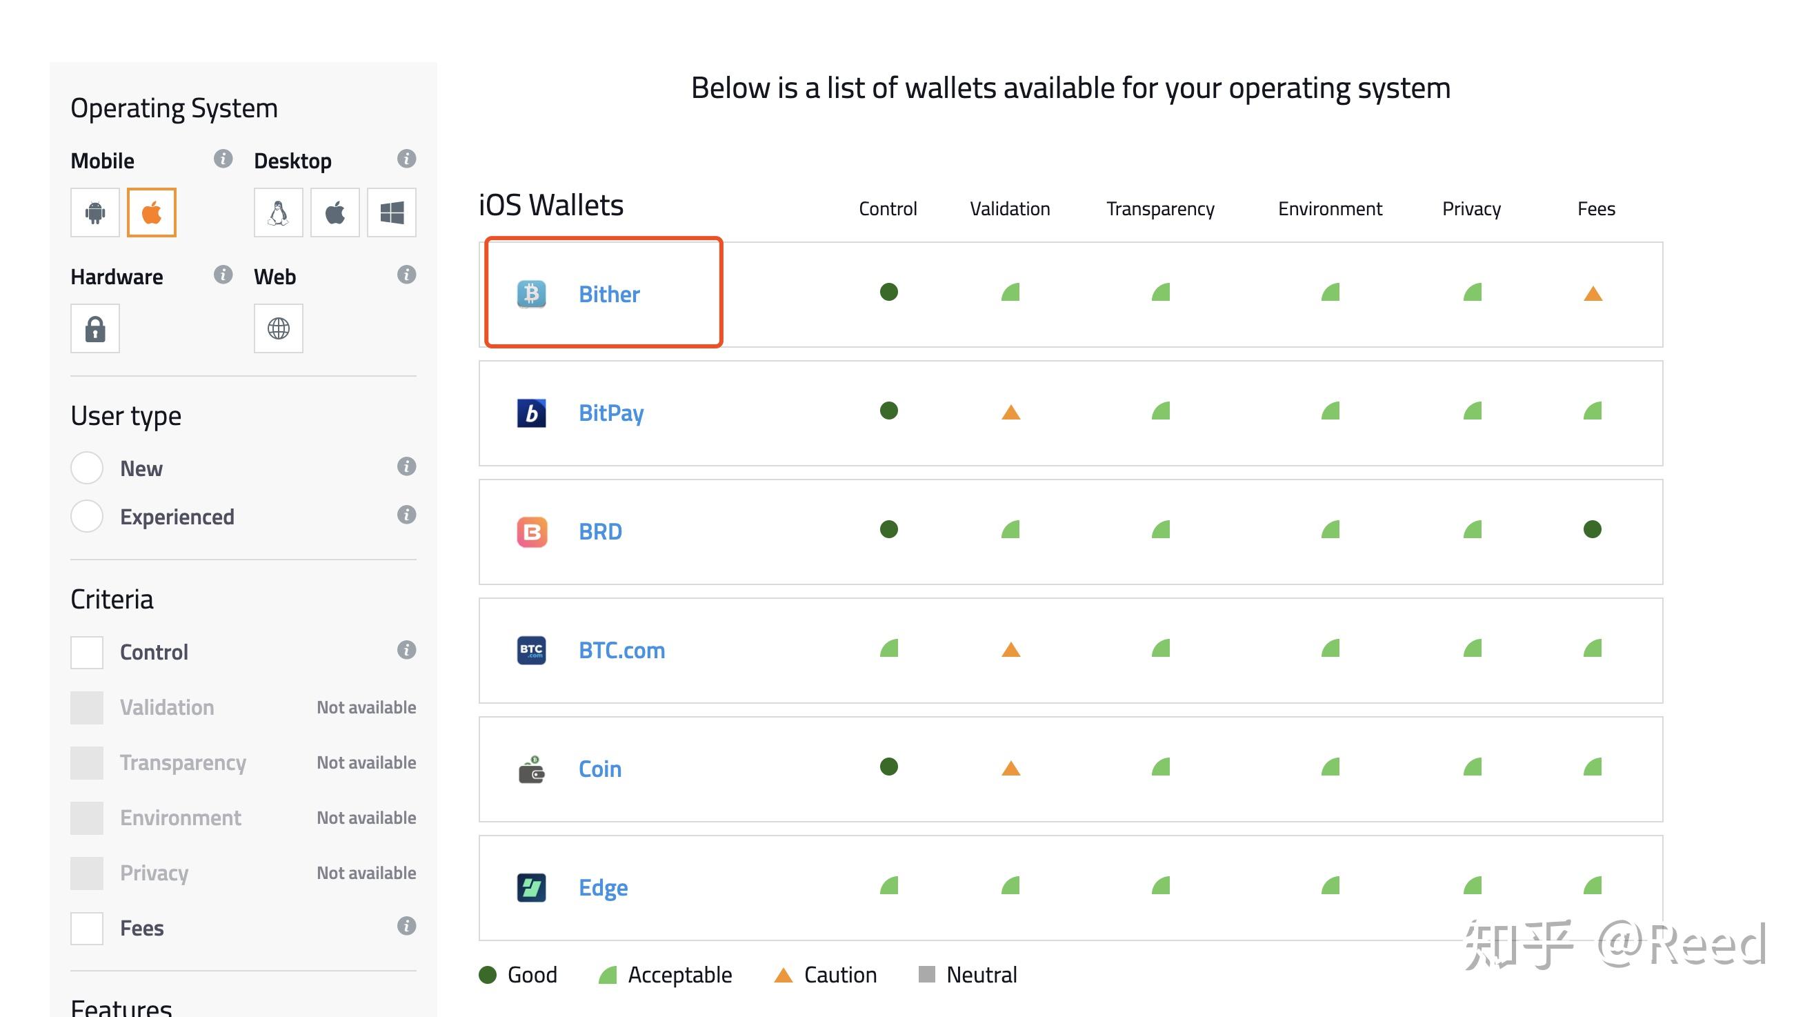
Task: Click the Edge wallet logo
Action: click(532, 888)
